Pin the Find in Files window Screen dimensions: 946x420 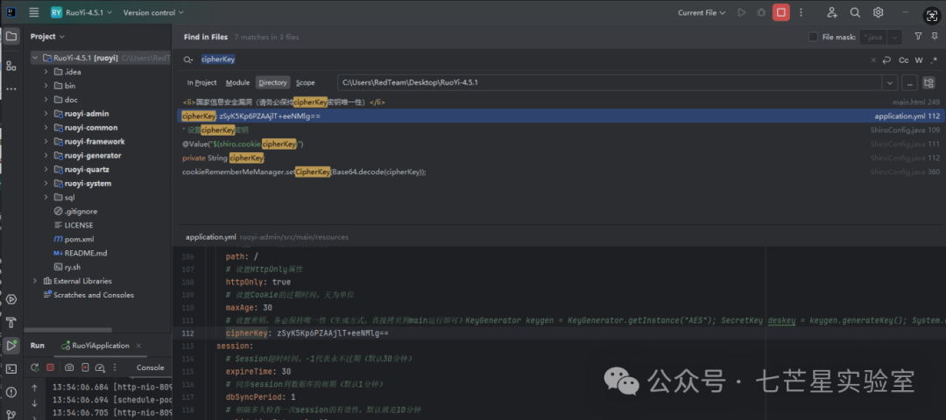(x=935, y=36)
